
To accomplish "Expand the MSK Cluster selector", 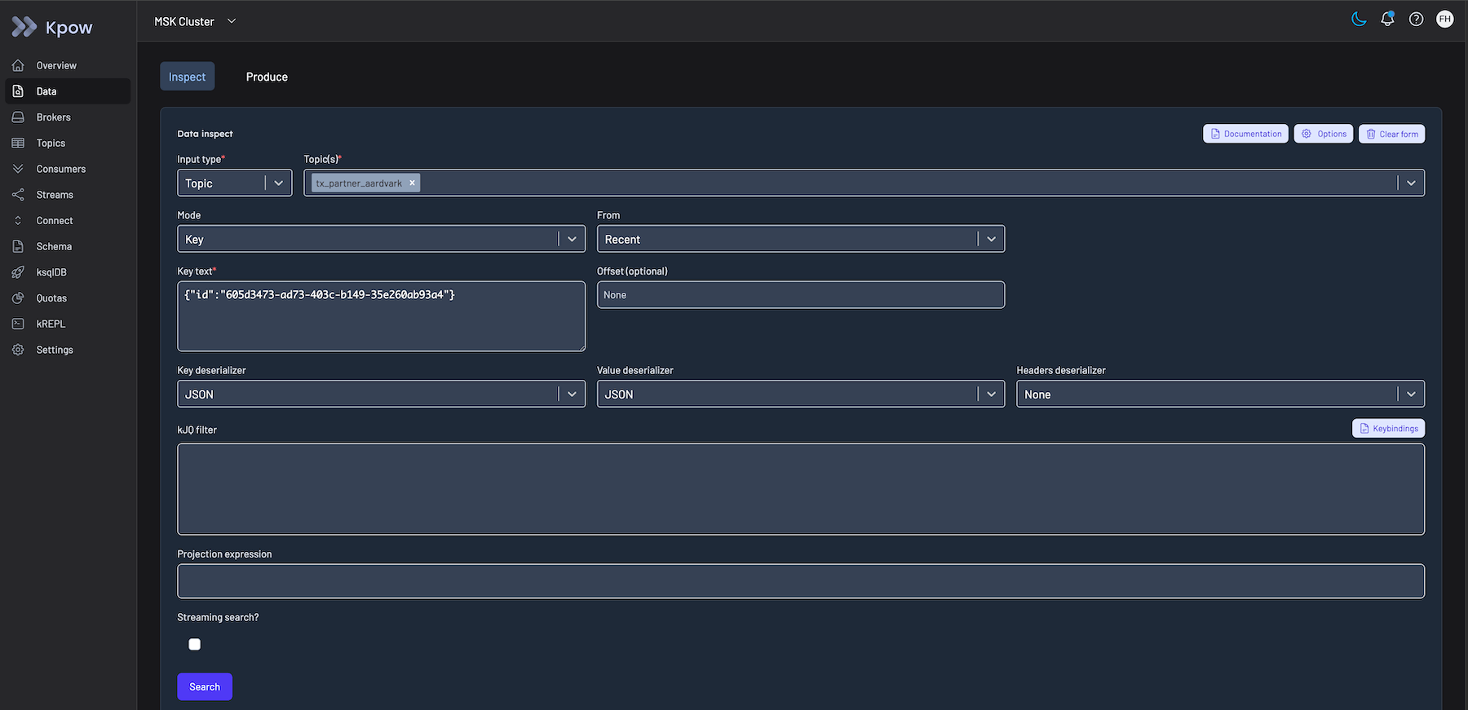I will click(195, 21).
